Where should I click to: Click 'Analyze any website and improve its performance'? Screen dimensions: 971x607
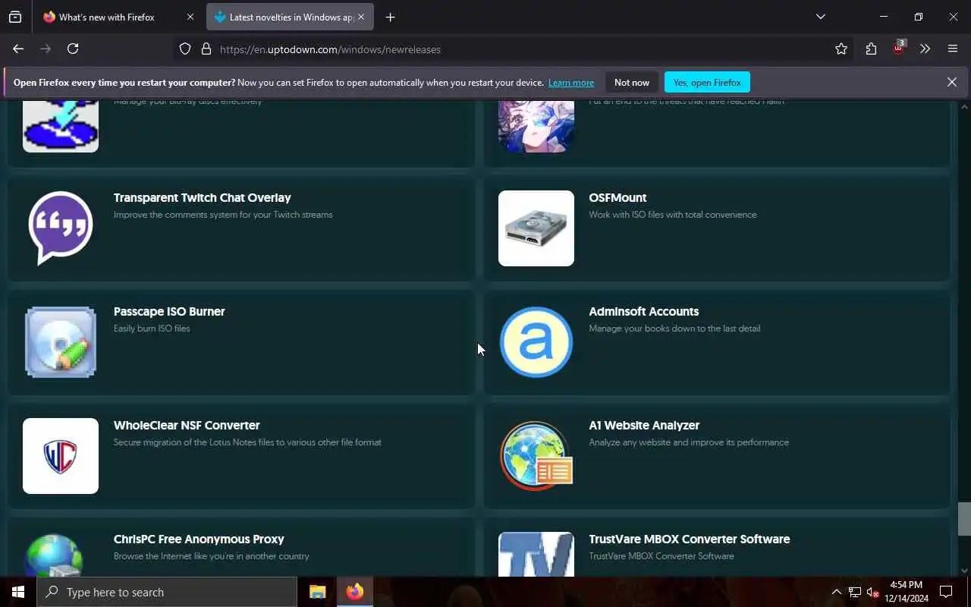(689, 442)
